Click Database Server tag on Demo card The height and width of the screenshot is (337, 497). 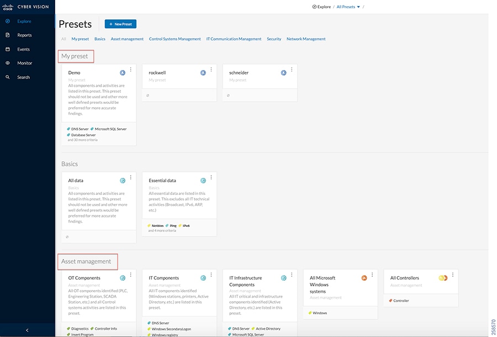[x=82, y=135]
